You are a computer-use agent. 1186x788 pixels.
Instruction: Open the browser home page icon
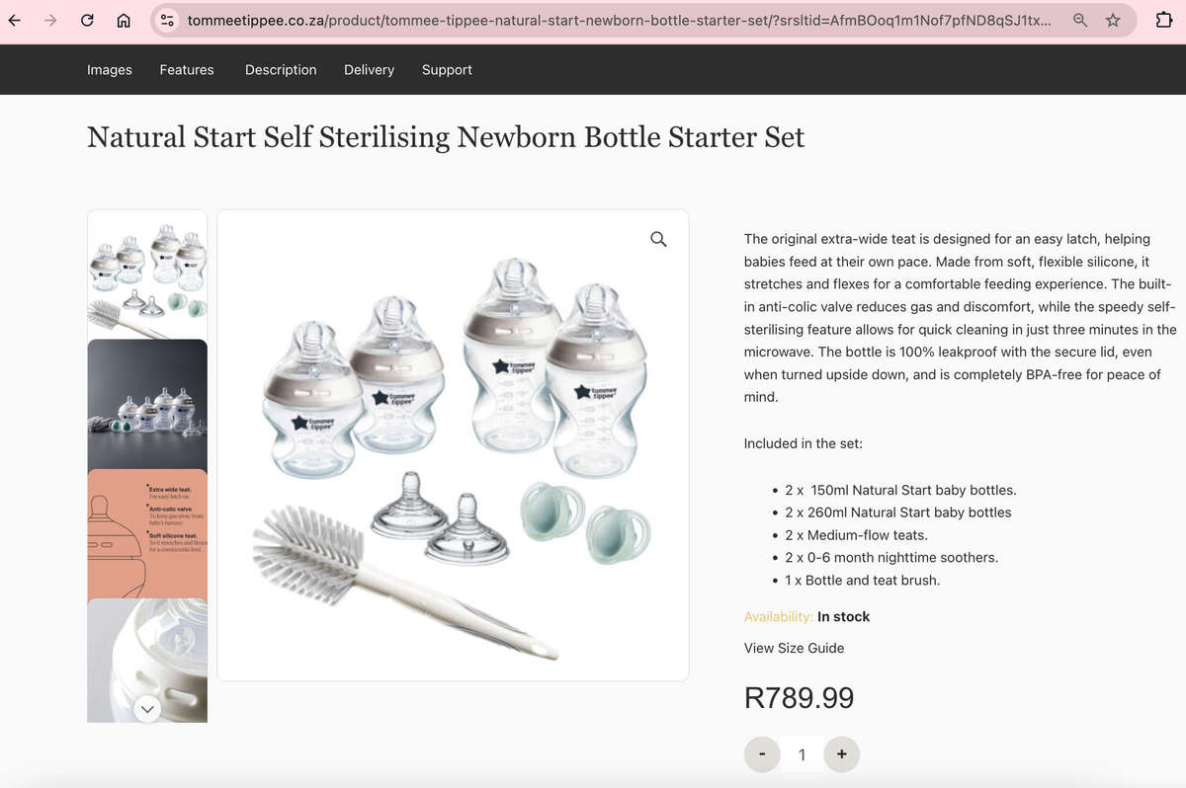pos(123,20)
